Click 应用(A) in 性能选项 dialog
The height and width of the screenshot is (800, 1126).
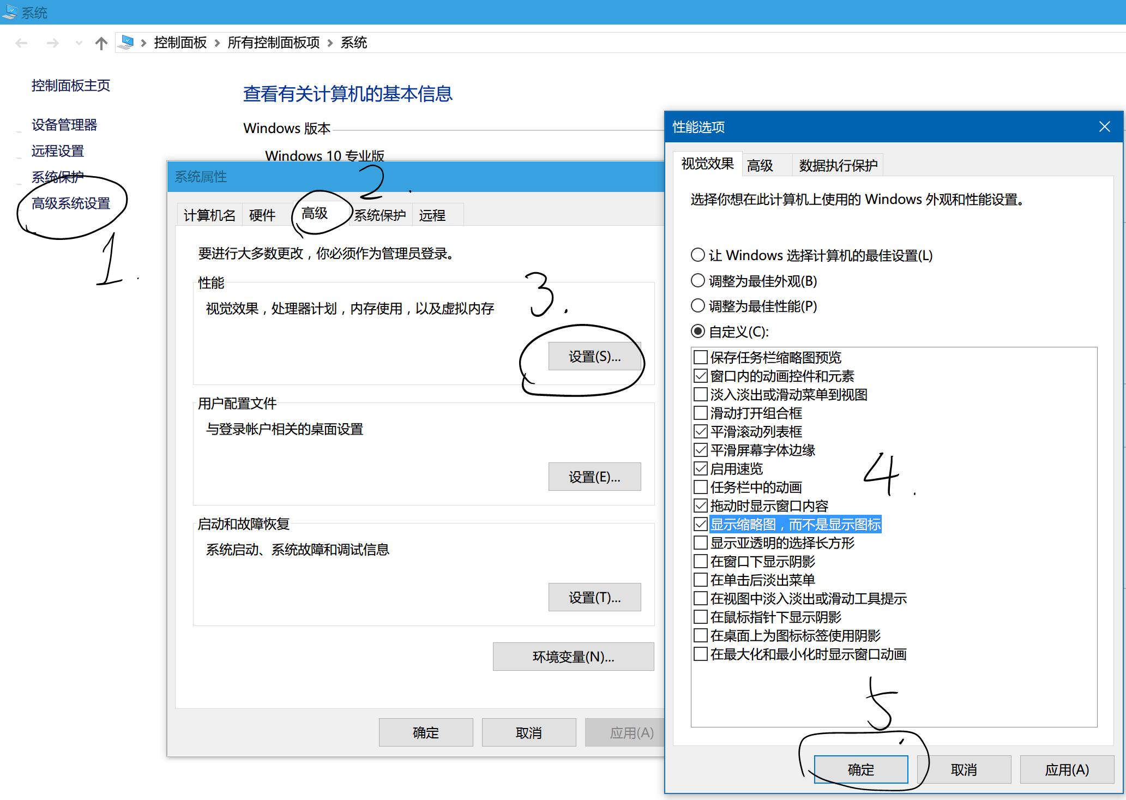point(1067,769)
